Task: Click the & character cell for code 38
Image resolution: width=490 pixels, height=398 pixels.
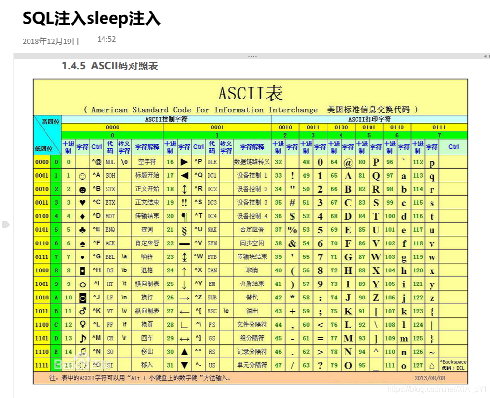Action: coord(292,243)
